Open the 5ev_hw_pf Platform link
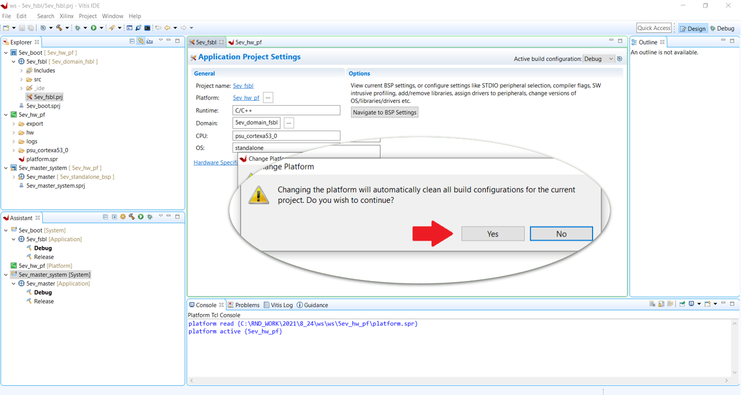Screen dimensions: 742x395 pyautogui.click(x=246, y=98)
